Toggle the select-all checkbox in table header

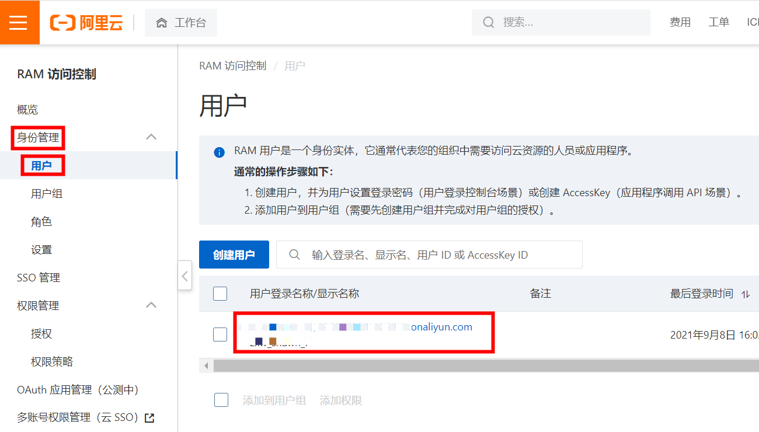coord(220,294)
